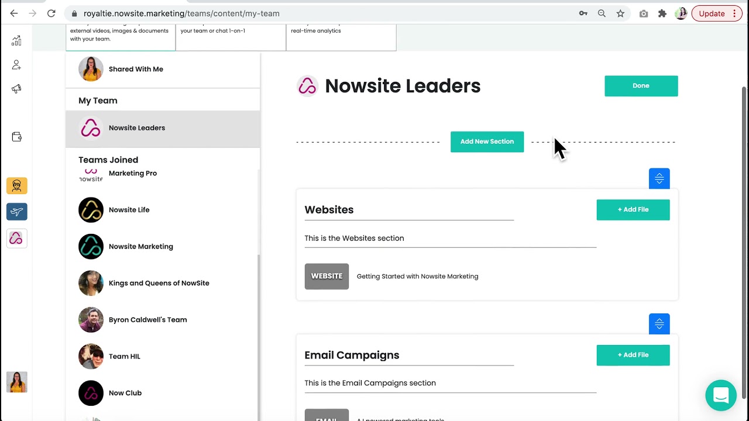
Task: Open Getting Started with Nowsite Marketing
Action: pyautogui.click(x=417, y=277)
